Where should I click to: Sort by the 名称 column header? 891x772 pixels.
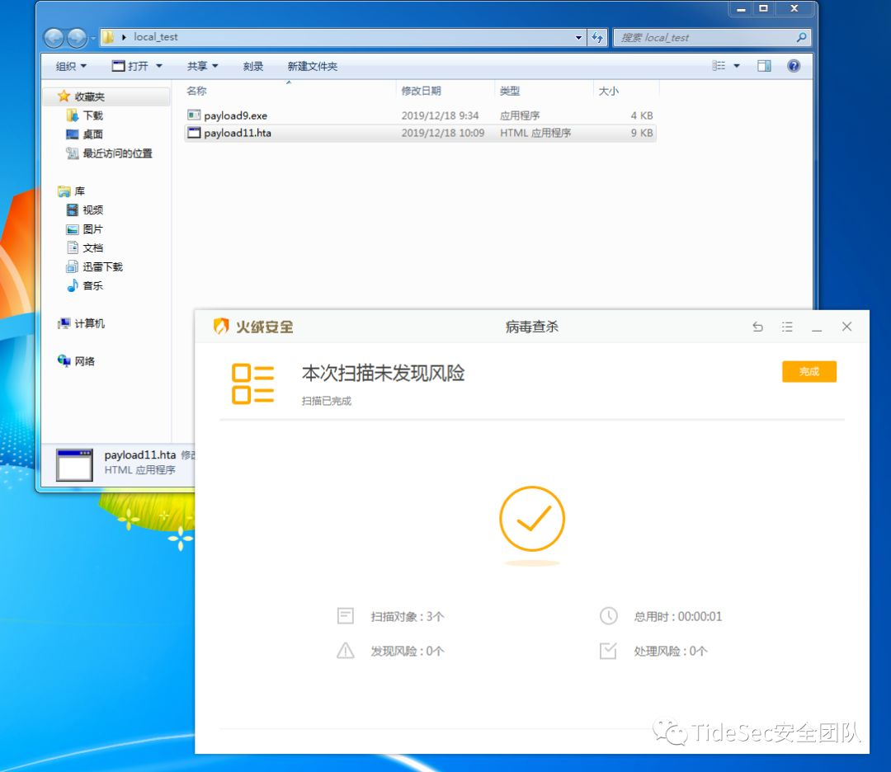pyautogui.click(x=196, y=91)
